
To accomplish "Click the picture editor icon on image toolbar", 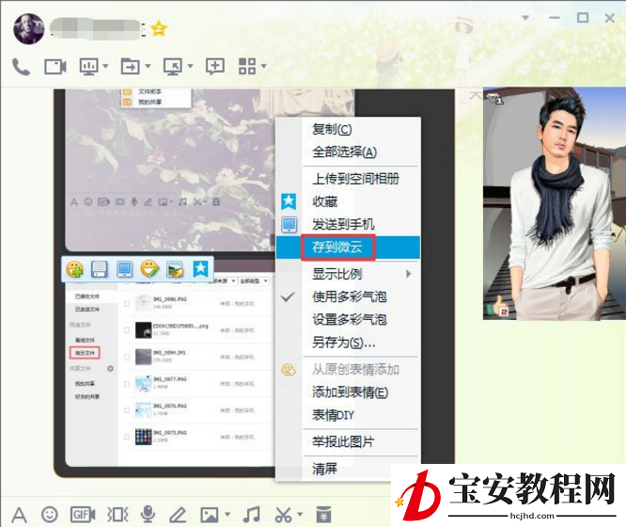I will click(175, 269).
